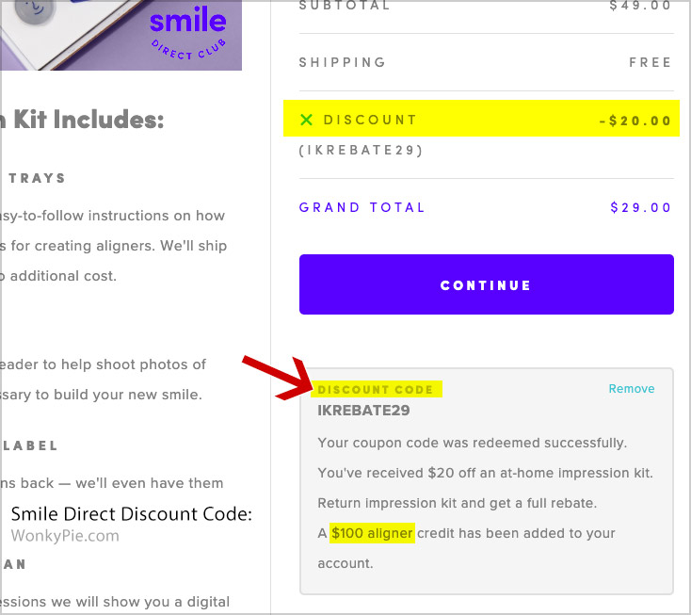The height and width of the screenshot is (615, 691).
Task: Click the green X beside Discount
Action: pos(306,120)
